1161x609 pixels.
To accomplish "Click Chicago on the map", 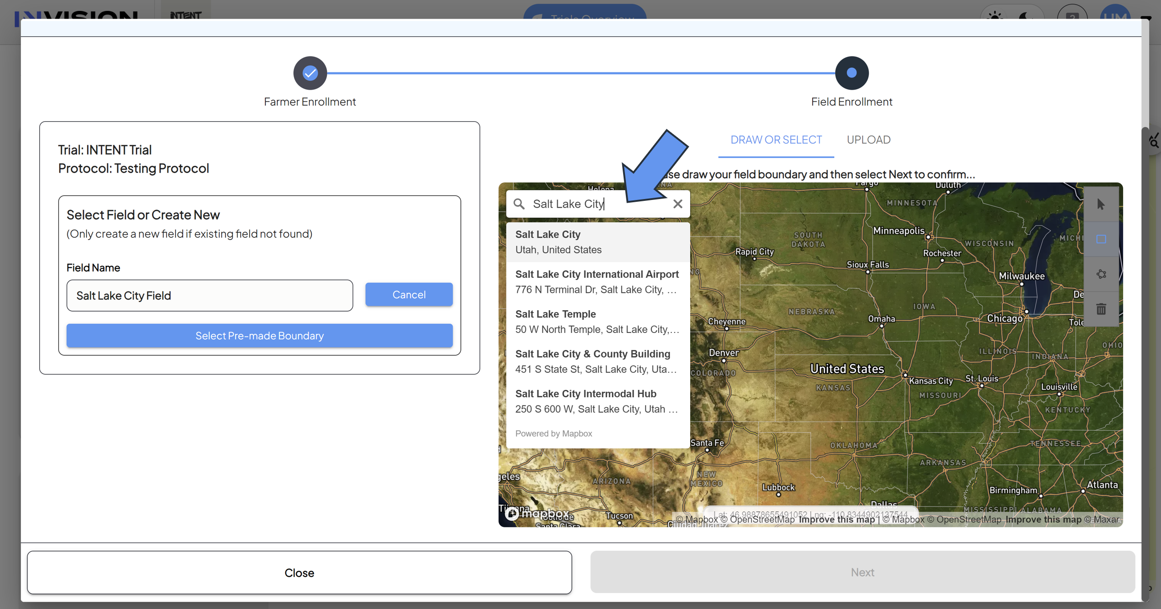I will 1004,318.
